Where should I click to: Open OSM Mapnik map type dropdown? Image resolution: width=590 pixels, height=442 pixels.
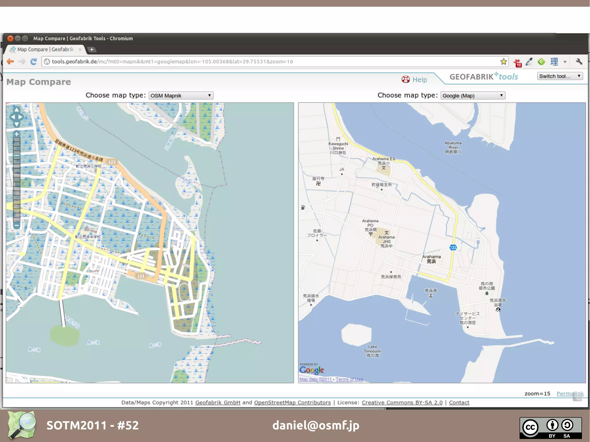[181, 96]
